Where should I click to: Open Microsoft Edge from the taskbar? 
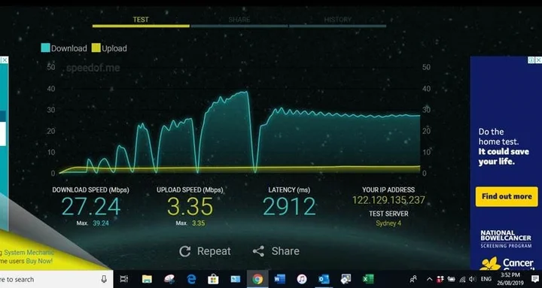click(x=191, y=279)
